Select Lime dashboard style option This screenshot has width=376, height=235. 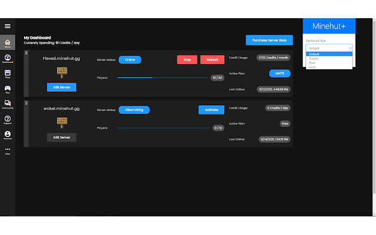point(329,67)
